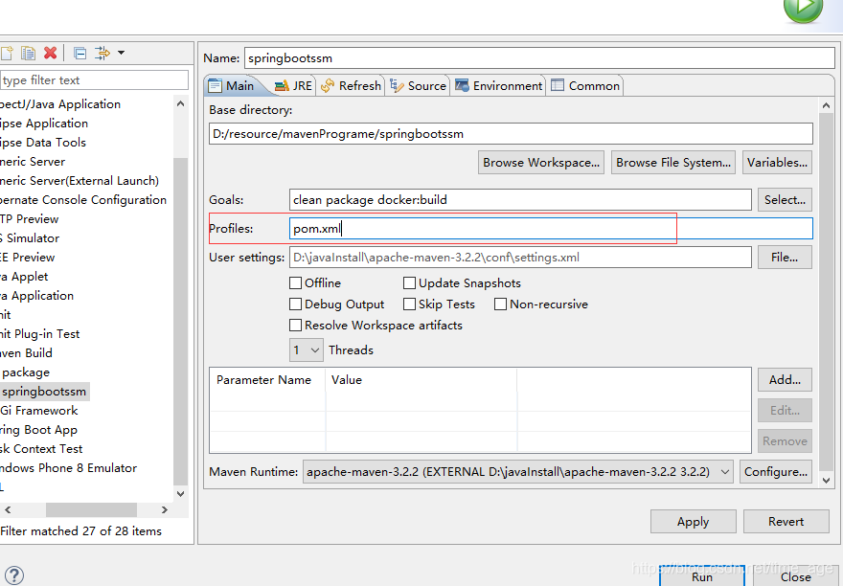Click the Revert button
Image resolution: width=843 pixels, height=586 pixels.
pyautogui.click(x=786, y=522)
